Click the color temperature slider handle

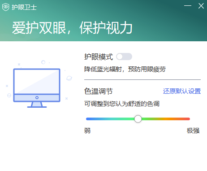138,119
